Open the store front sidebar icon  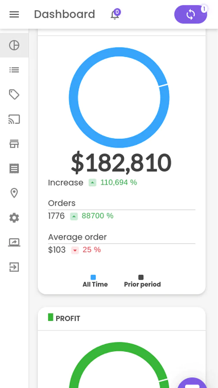click(x=14, y=144)
